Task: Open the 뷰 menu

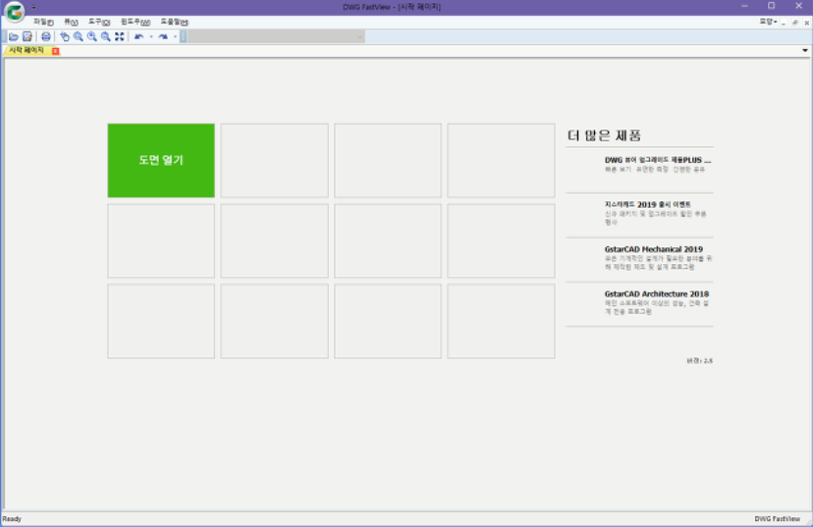Action: pos(71,22)
